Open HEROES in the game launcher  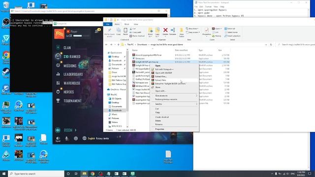(x=68, y=92)
